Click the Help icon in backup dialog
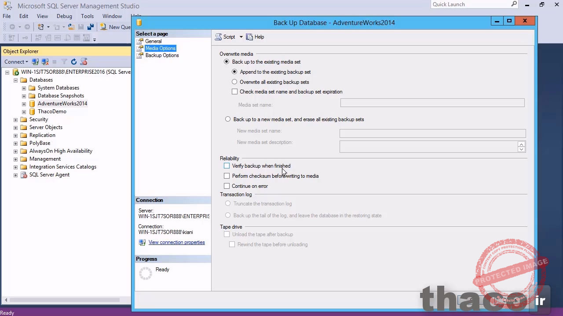 coord(255,37)
